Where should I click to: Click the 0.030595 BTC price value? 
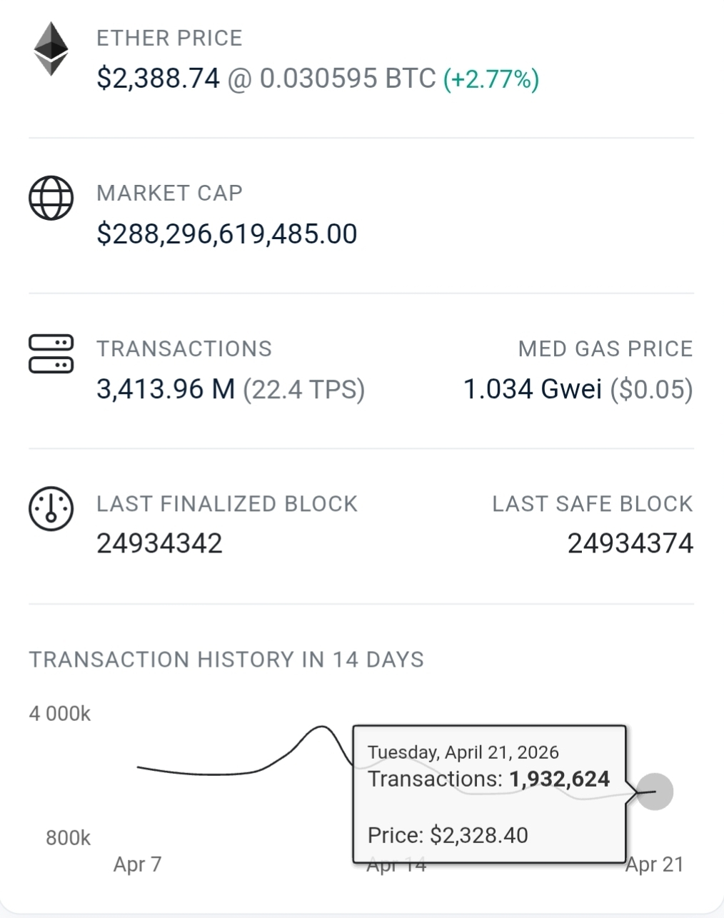tap(347, 78)
